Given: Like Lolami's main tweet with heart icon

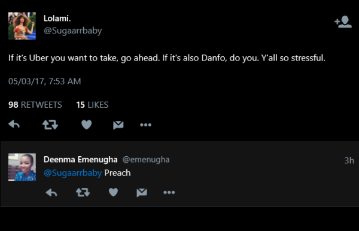Looking at the screenshot, I should [87, 124].
